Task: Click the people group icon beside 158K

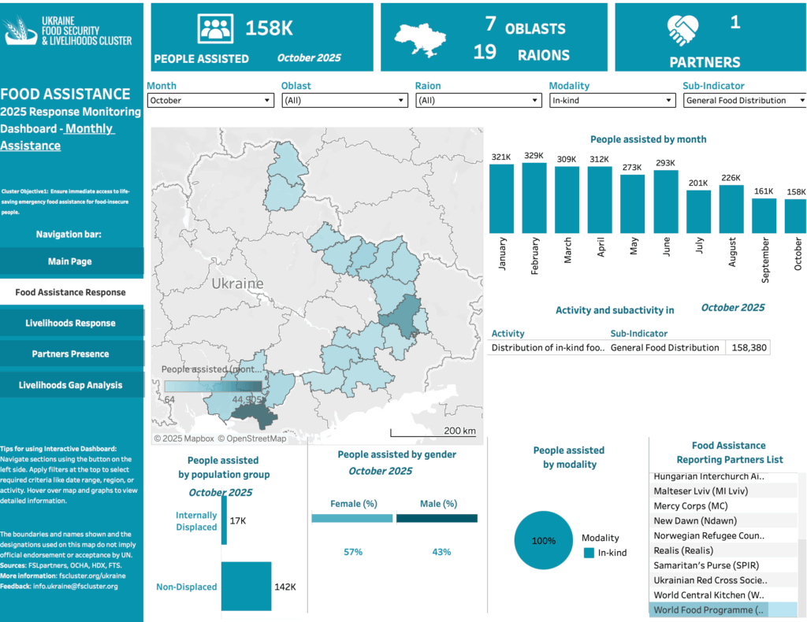Action: (x=215, y=29)
